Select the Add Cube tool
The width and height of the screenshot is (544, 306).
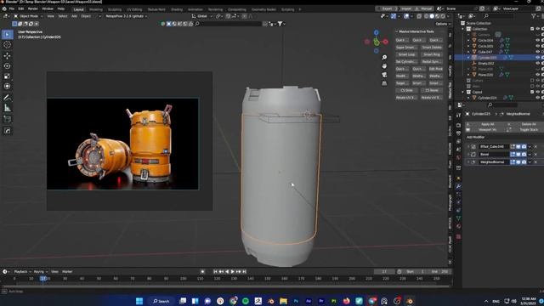tap(7, 119)
